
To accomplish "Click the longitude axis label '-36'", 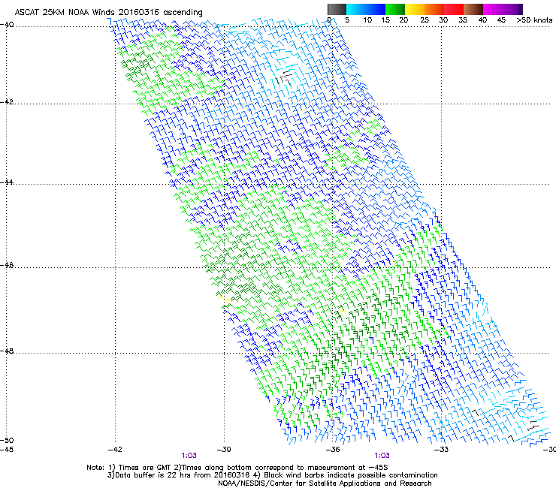I will pyautogui.click(x=333, y=450).
